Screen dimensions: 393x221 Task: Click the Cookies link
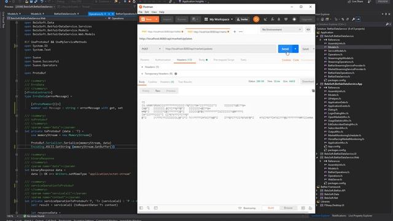tap(286, 60)
